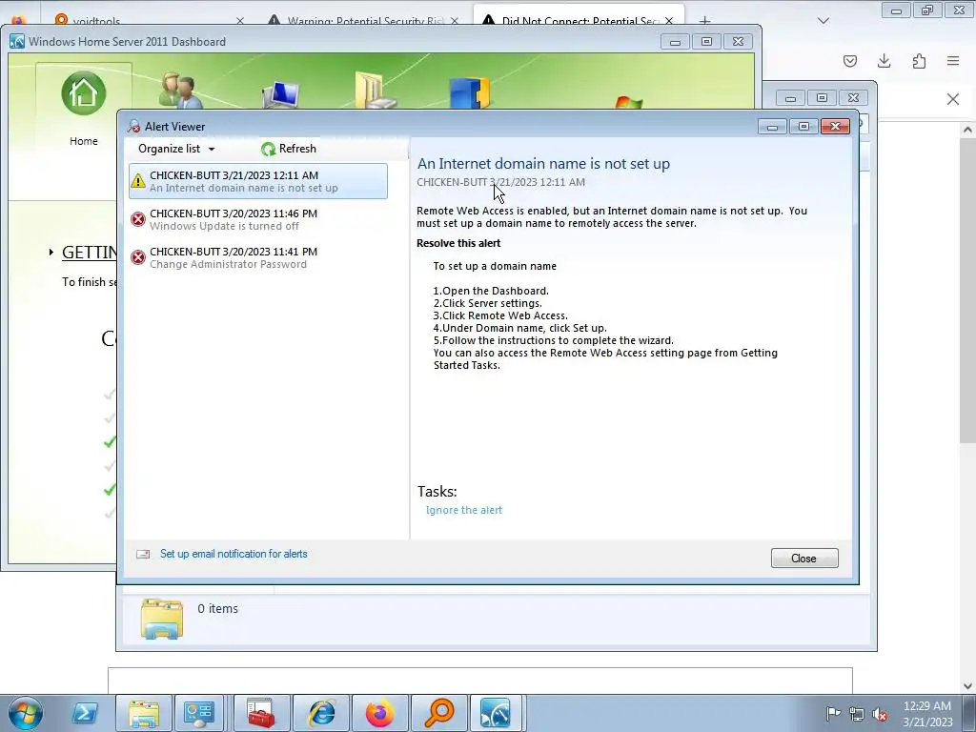Viewport: 976px width, 732px height.
Task: Switch to Firefox in the taskbar
Action: [380, 713]
